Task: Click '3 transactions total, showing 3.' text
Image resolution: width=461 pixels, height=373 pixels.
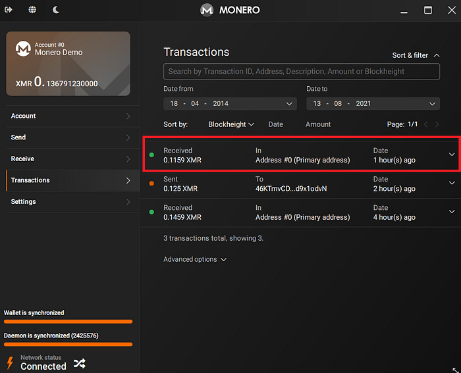Action: (213, 238)
